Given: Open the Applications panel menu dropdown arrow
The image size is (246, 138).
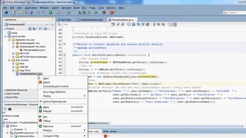Looking at the screenshot, I should (x=52, y=25).
